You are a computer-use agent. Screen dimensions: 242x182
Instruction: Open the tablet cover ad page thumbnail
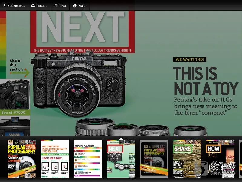(x=154, y=159)
